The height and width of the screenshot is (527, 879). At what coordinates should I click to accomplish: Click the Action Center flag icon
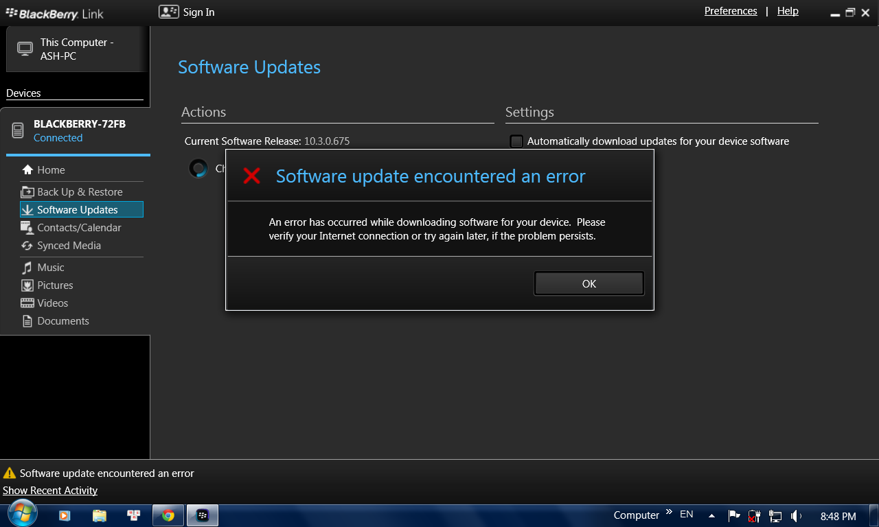point(733,515)
